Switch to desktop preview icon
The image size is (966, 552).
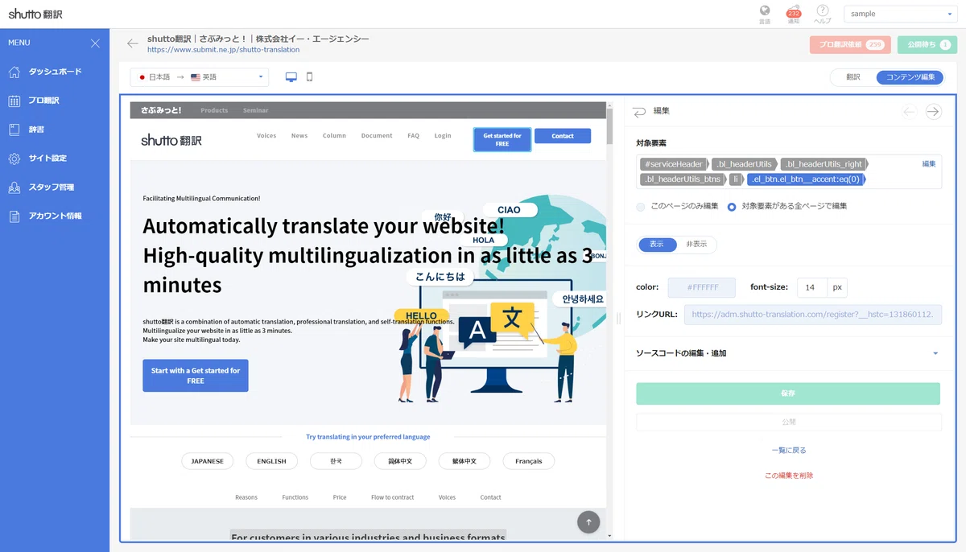pos(291,77)
